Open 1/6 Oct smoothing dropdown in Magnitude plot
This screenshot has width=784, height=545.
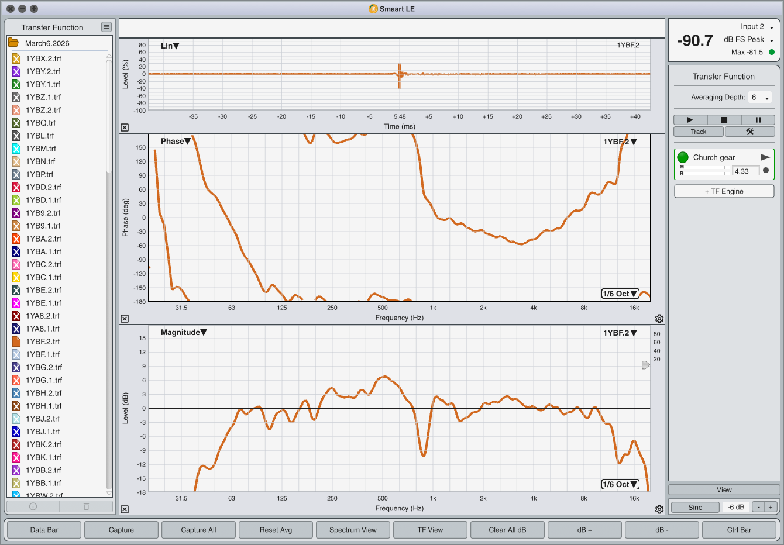(620, 484)
